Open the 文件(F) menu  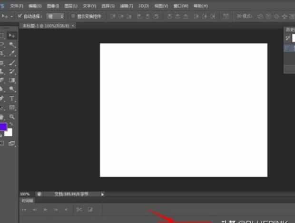[x=17, y=6]
